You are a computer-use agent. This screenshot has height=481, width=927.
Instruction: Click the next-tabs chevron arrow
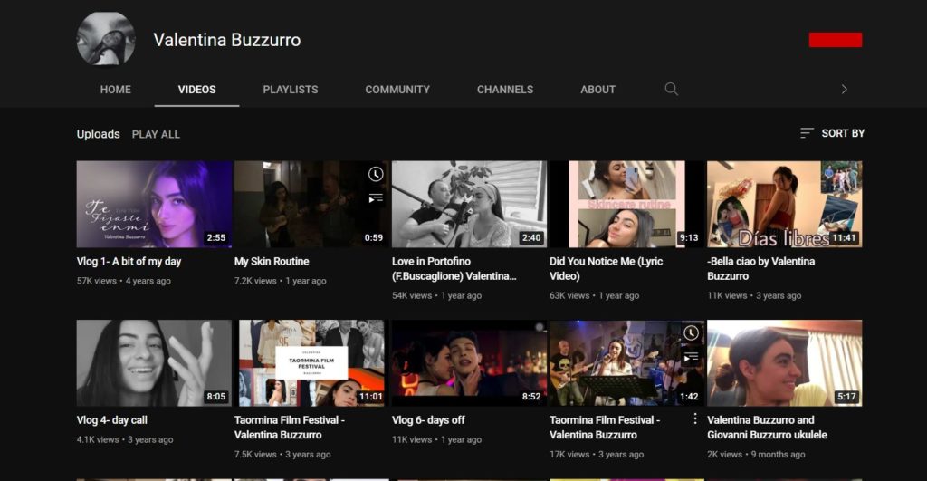tap(845, 90)
